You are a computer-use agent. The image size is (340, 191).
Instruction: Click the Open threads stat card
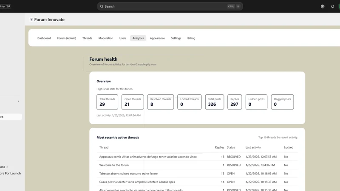pos(133,102)
